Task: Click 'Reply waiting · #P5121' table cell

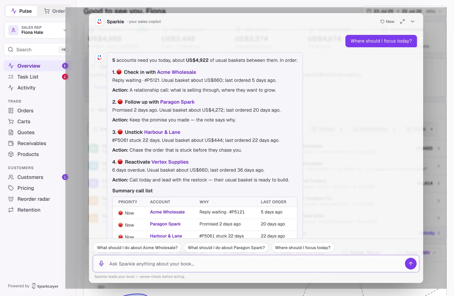Action: [222, 212]
